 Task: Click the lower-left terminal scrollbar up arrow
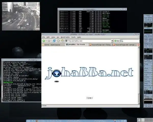2,99
